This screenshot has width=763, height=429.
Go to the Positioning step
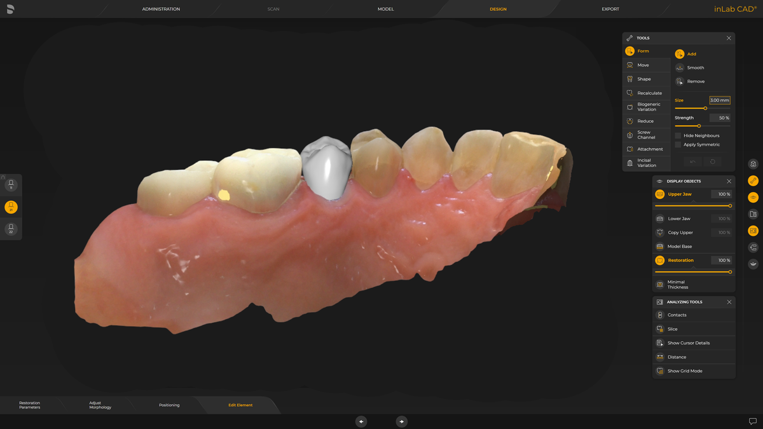point(169,405)
